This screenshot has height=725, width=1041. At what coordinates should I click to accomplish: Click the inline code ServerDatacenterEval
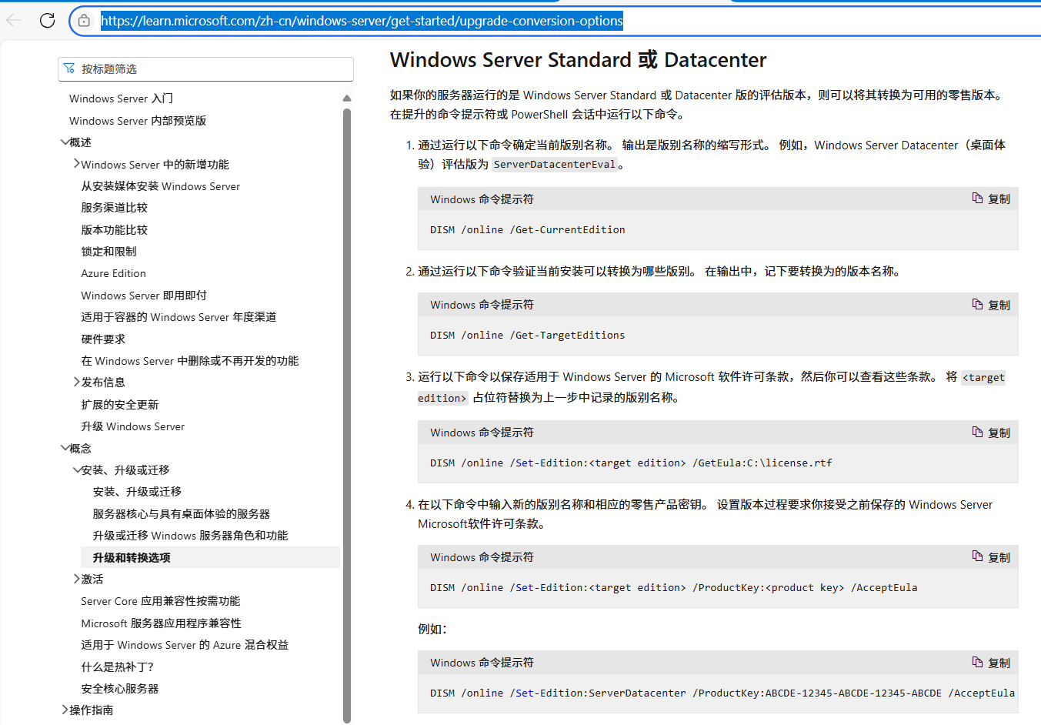click(555, 164)
